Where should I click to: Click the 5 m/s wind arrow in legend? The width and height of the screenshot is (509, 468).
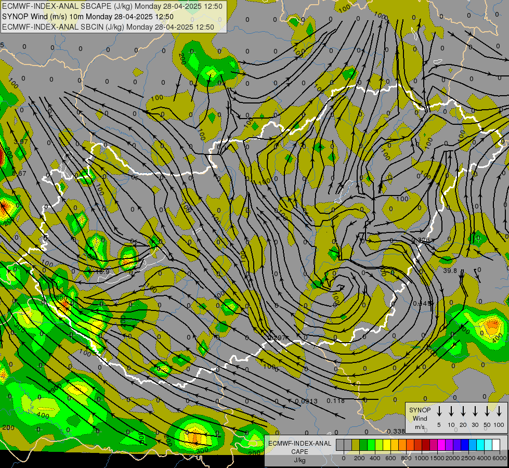point(439,411)
